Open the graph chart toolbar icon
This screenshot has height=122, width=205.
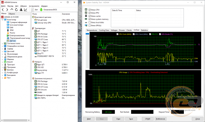pyautogui.click(x=26, y=10)
